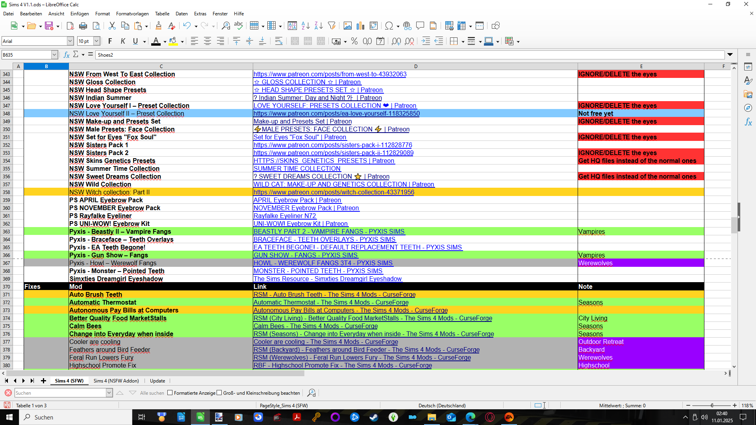Expand the formula bar
Image resolution: width=756 pixels, height=425 pixels.
[730, 55]
